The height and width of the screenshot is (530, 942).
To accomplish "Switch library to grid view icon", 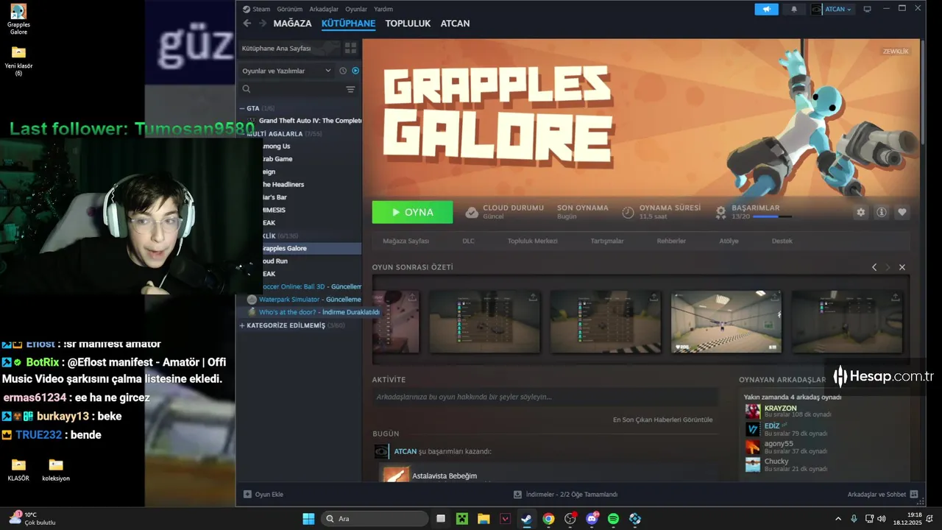I will [x=350, y=48].
